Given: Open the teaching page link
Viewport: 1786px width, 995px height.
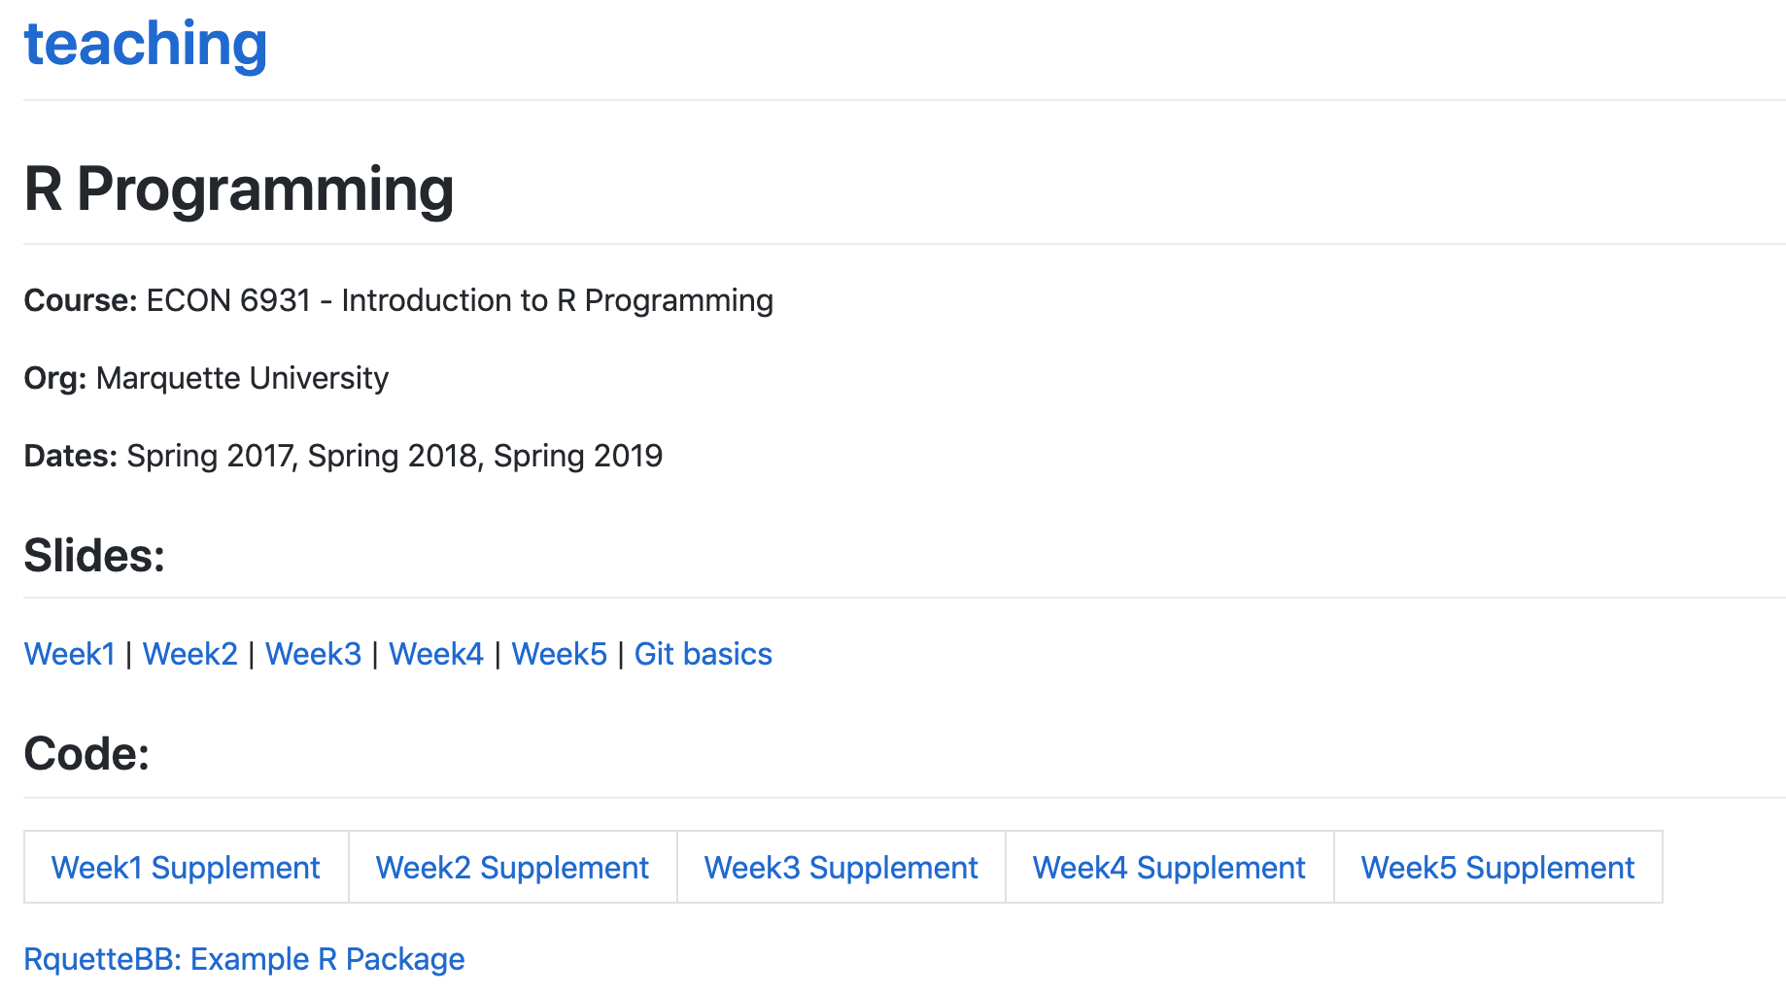Looking at the screenshot, I should pyautogui.click(x=145, y=44).
